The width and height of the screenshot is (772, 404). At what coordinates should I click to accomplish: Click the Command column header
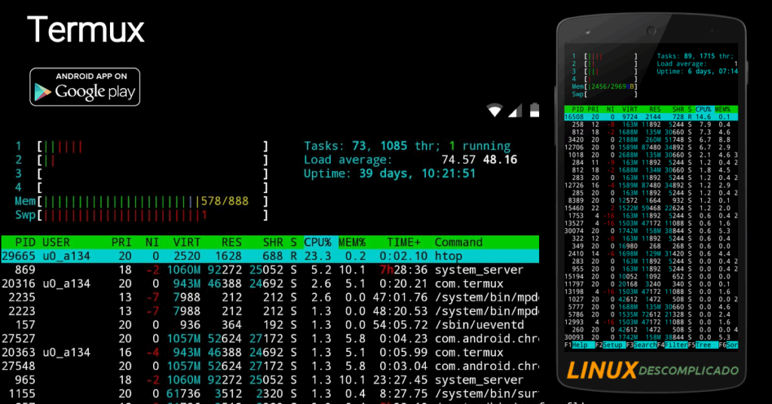tap(458, 242)
